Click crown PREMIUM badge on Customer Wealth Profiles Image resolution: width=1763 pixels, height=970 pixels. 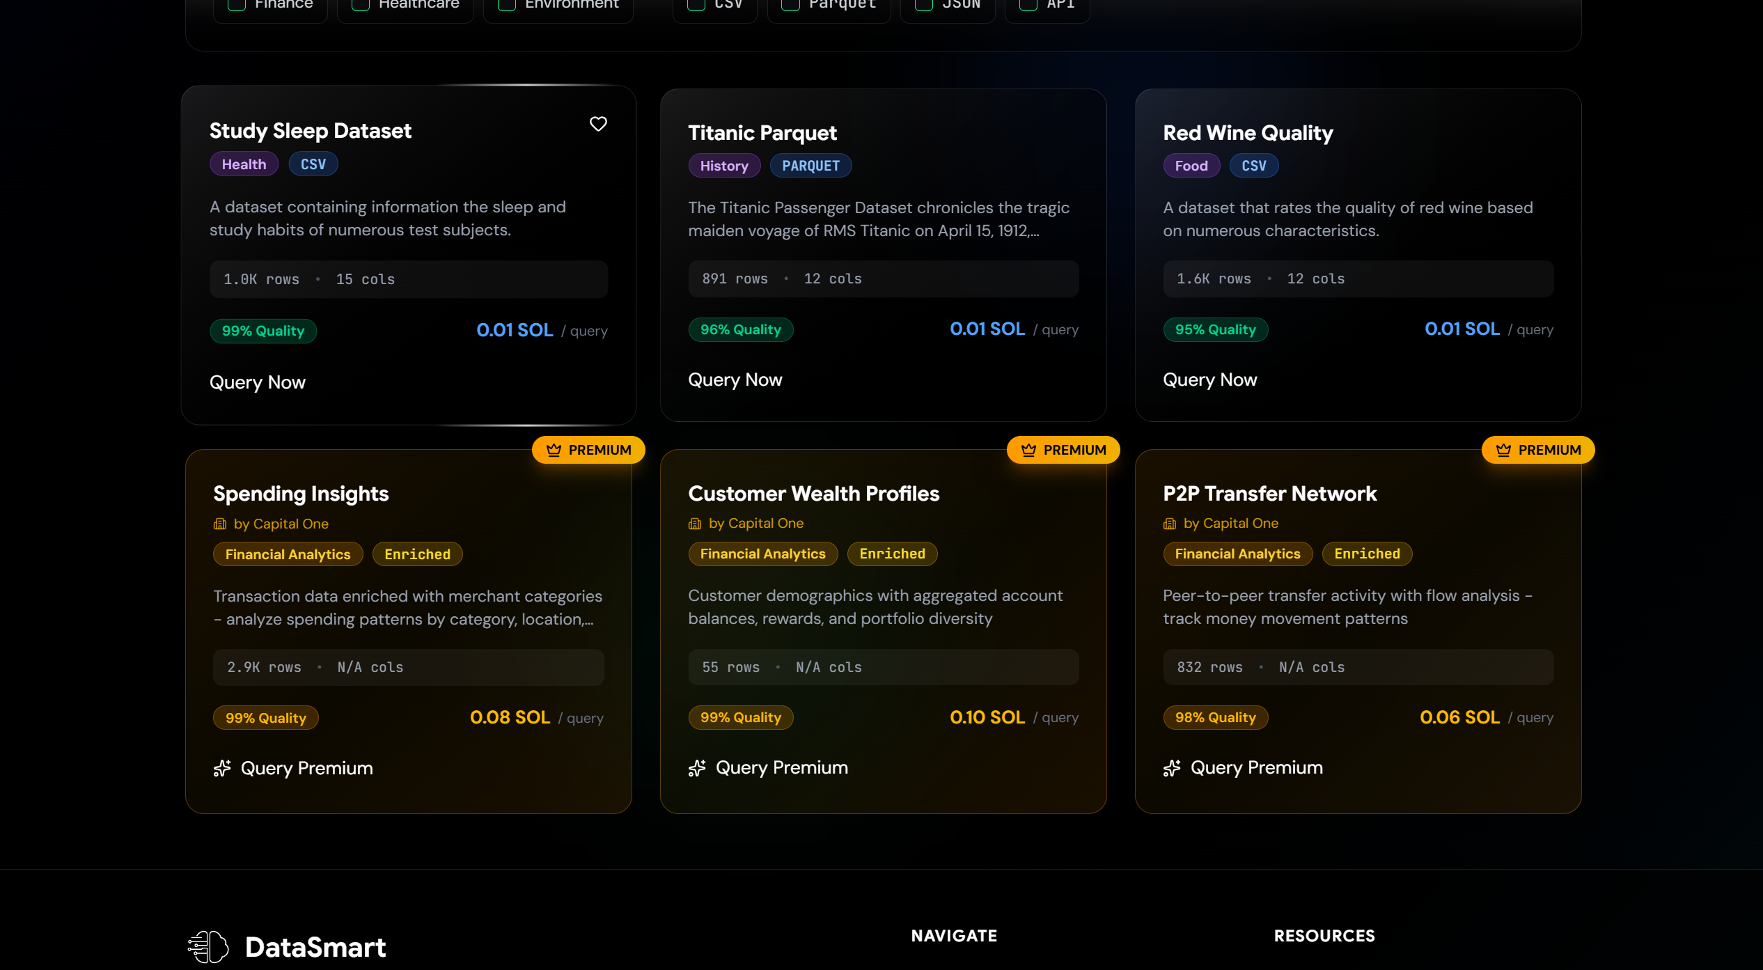coord(1063,450)
